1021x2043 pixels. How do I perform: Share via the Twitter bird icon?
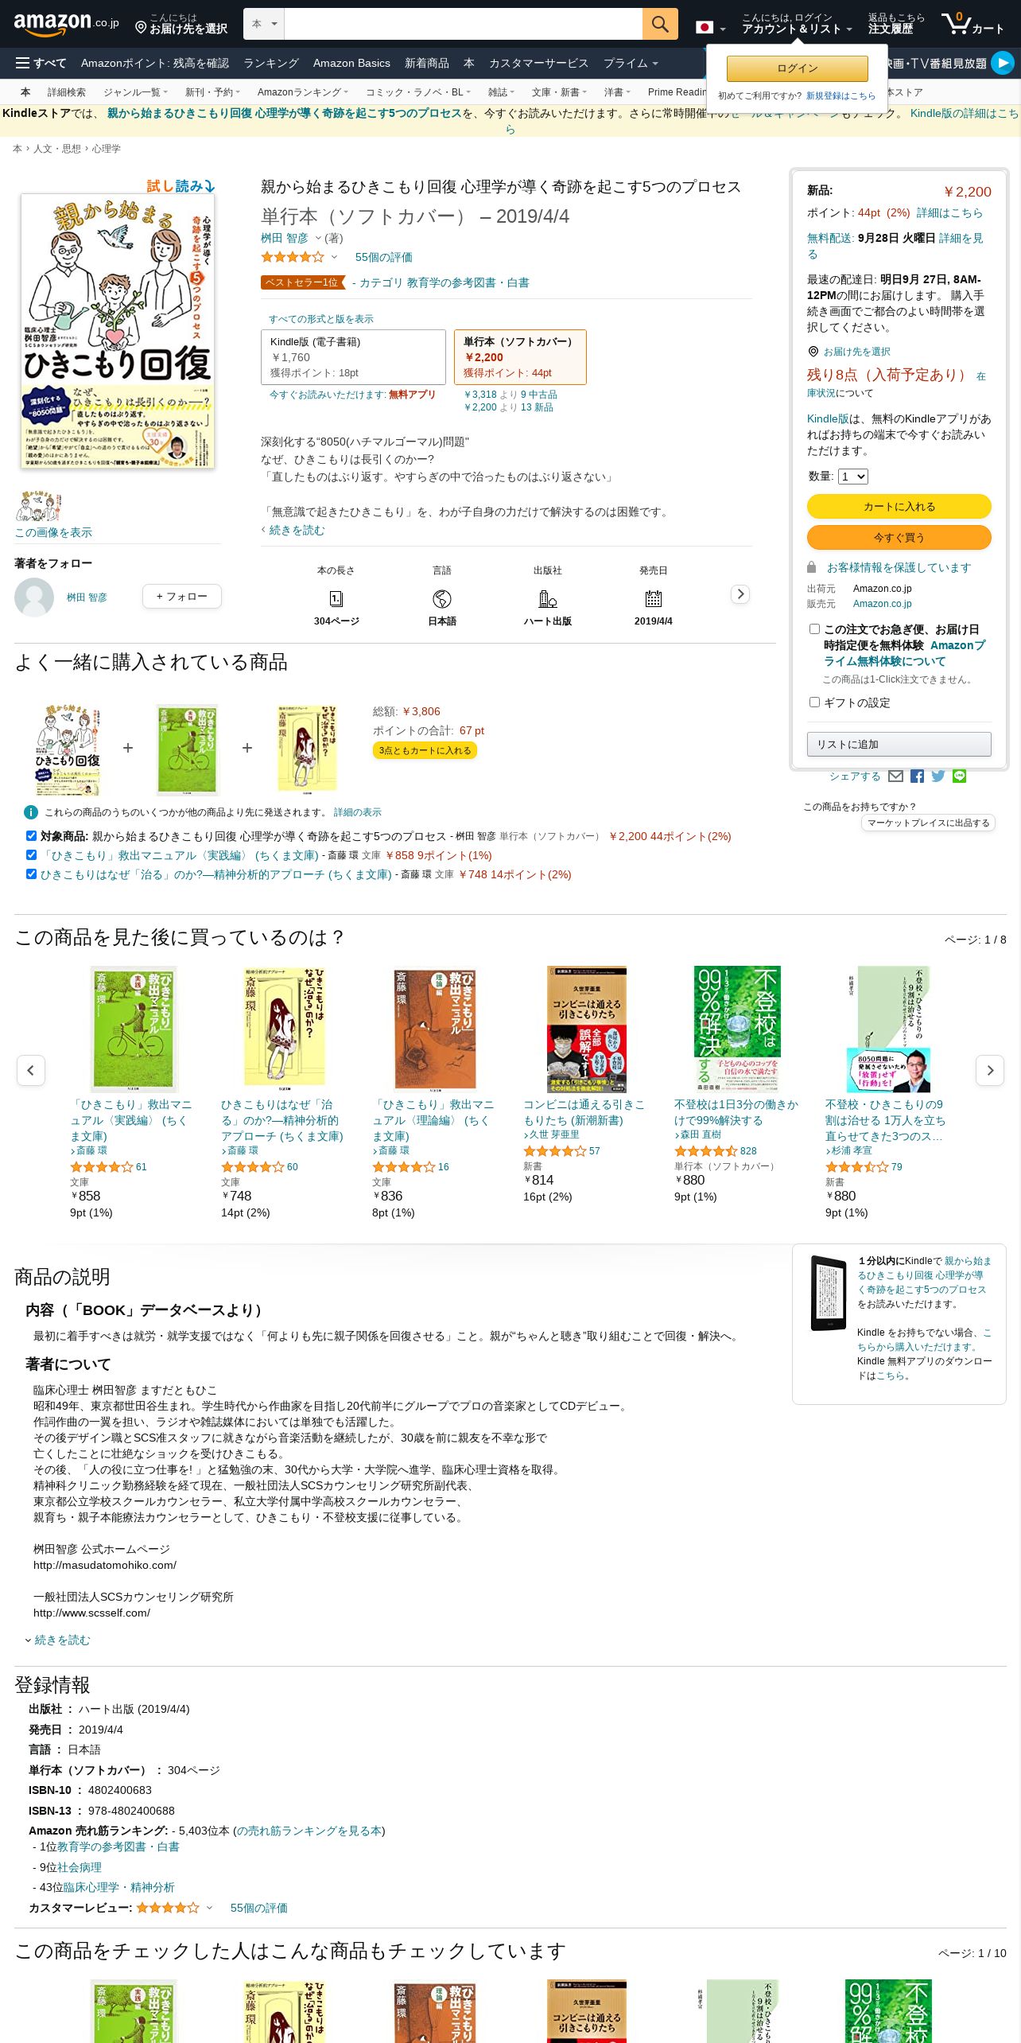click(938, 776)
